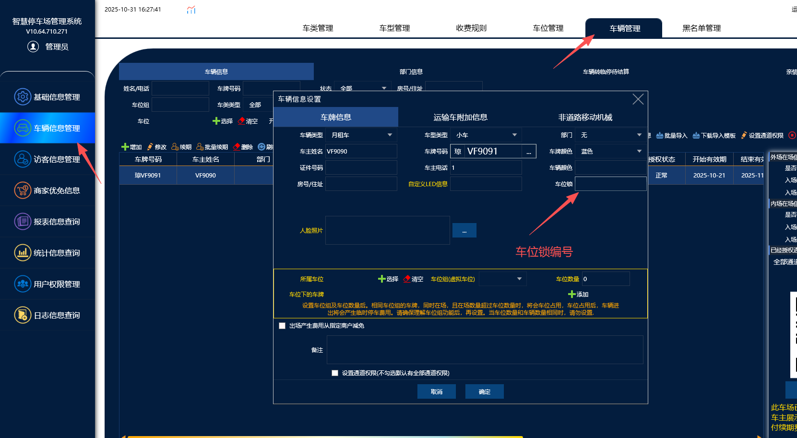Switch to 运输车附加信息 tab
Screen dimensions: 797x438
tap(461, 117)
